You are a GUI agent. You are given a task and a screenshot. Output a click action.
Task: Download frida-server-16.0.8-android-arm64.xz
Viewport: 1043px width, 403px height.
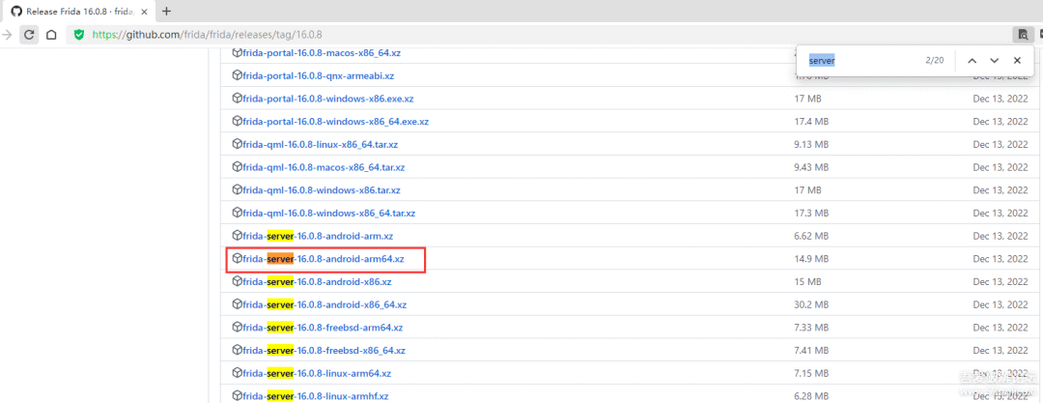coord(324,259)
